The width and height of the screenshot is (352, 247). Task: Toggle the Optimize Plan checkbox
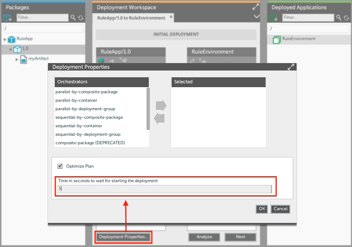coord(60,166)
